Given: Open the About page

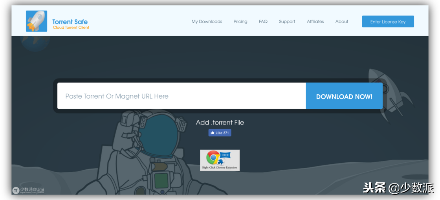Looking at the screenshot, I should coord(342,22).
